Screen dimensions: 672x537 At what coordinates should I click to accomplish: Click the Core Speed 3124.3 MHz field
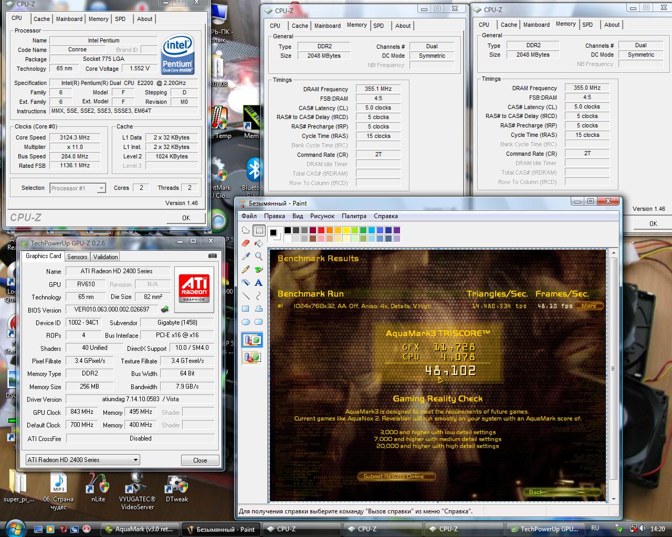click(75, 137)
